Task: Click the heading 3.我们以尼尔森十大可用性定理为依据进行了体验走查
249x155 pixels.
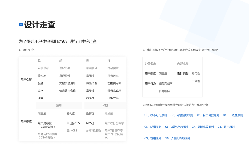Action: tap(176, 105)
